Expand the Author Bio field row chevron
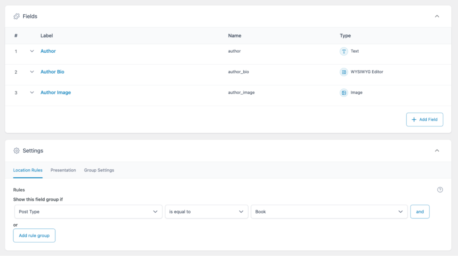Image resolution: width=458 pixels, height=256 pixels. 32,72
